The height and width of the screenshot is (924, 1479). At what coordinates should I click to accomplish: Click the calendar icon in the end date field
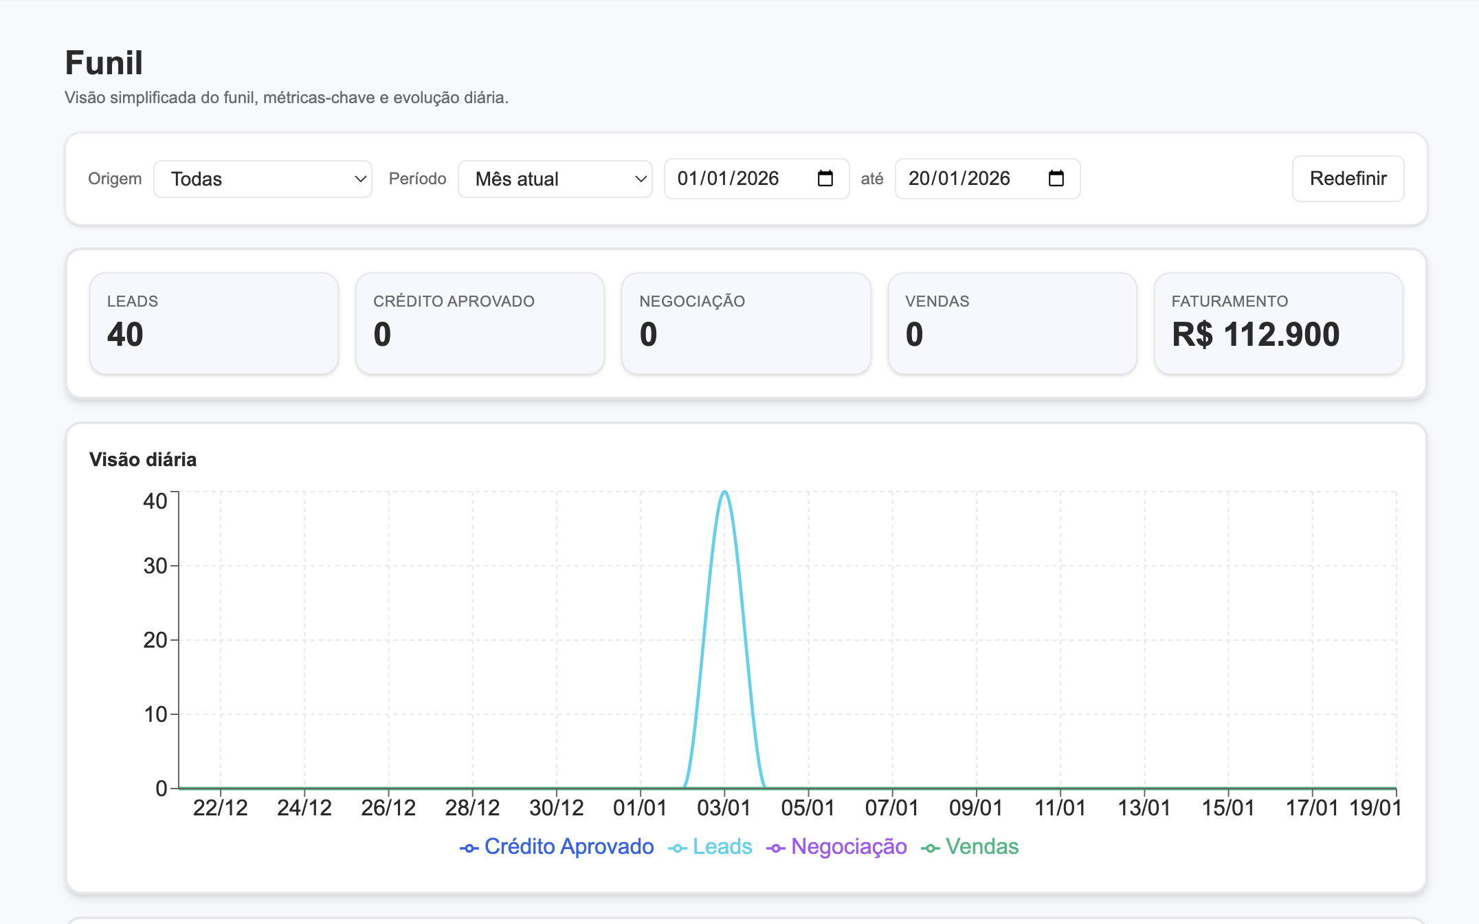tap(1058, 178)
